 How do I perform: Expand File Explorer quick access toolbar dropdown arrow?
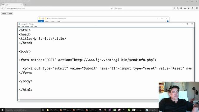tap(47, 18)
